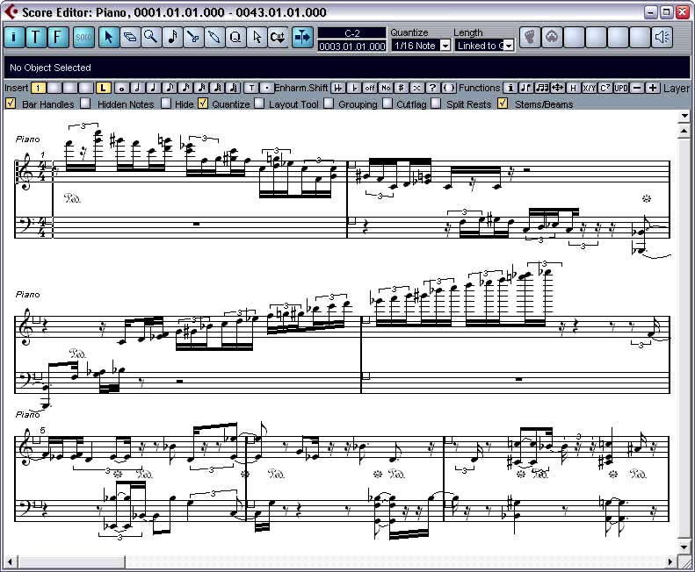The width and height of the screenshot is (695, 572).
Task: Click the enharmonic shift 'off' button
Action: click(x=370, y=88)
